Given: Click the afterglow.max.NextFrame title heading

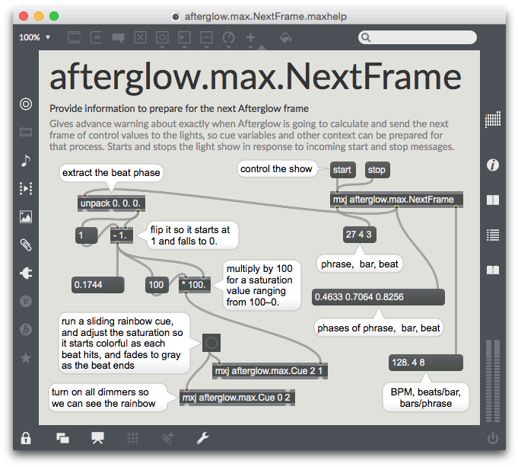Looking at the screenshot, I should click(x=256, y=77).
